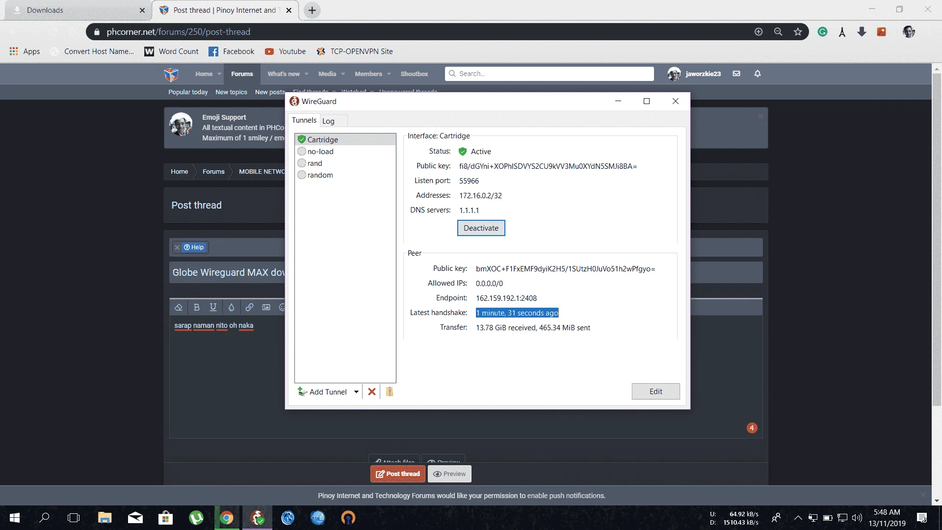Delete selected tunnel with red X icon
942x530 pixels.
(x=372, y=392)
